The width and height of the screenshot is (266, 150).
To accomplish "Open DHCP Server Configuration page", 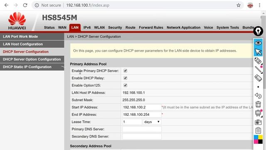I will coord(32,52).
